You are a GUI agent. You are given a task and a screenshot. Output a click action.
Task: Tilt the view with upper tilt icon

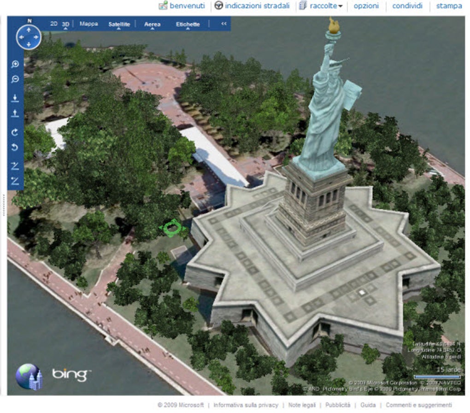[x=15, y=166]
